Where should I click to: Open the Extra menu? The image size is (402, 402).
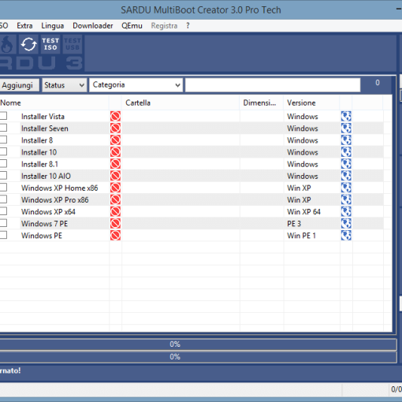coord(24,26)
